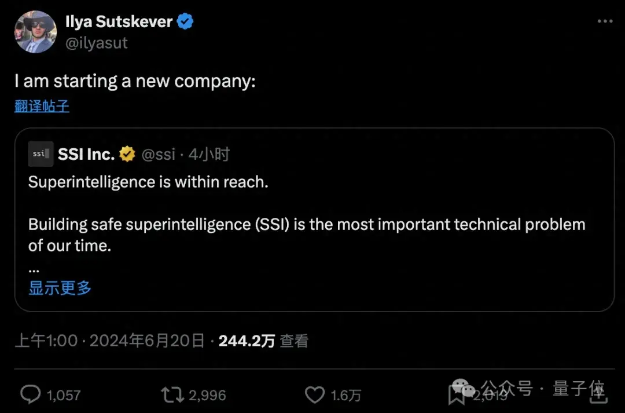Click the reply speech bubble icon

30,394
